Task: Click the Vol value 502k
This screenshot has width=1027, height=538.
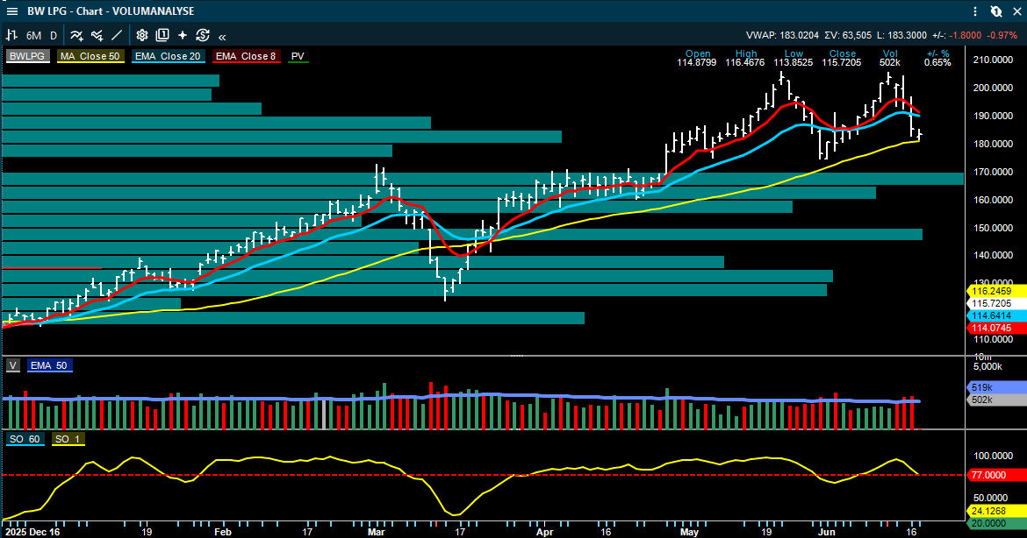Action: click(889, 63)
